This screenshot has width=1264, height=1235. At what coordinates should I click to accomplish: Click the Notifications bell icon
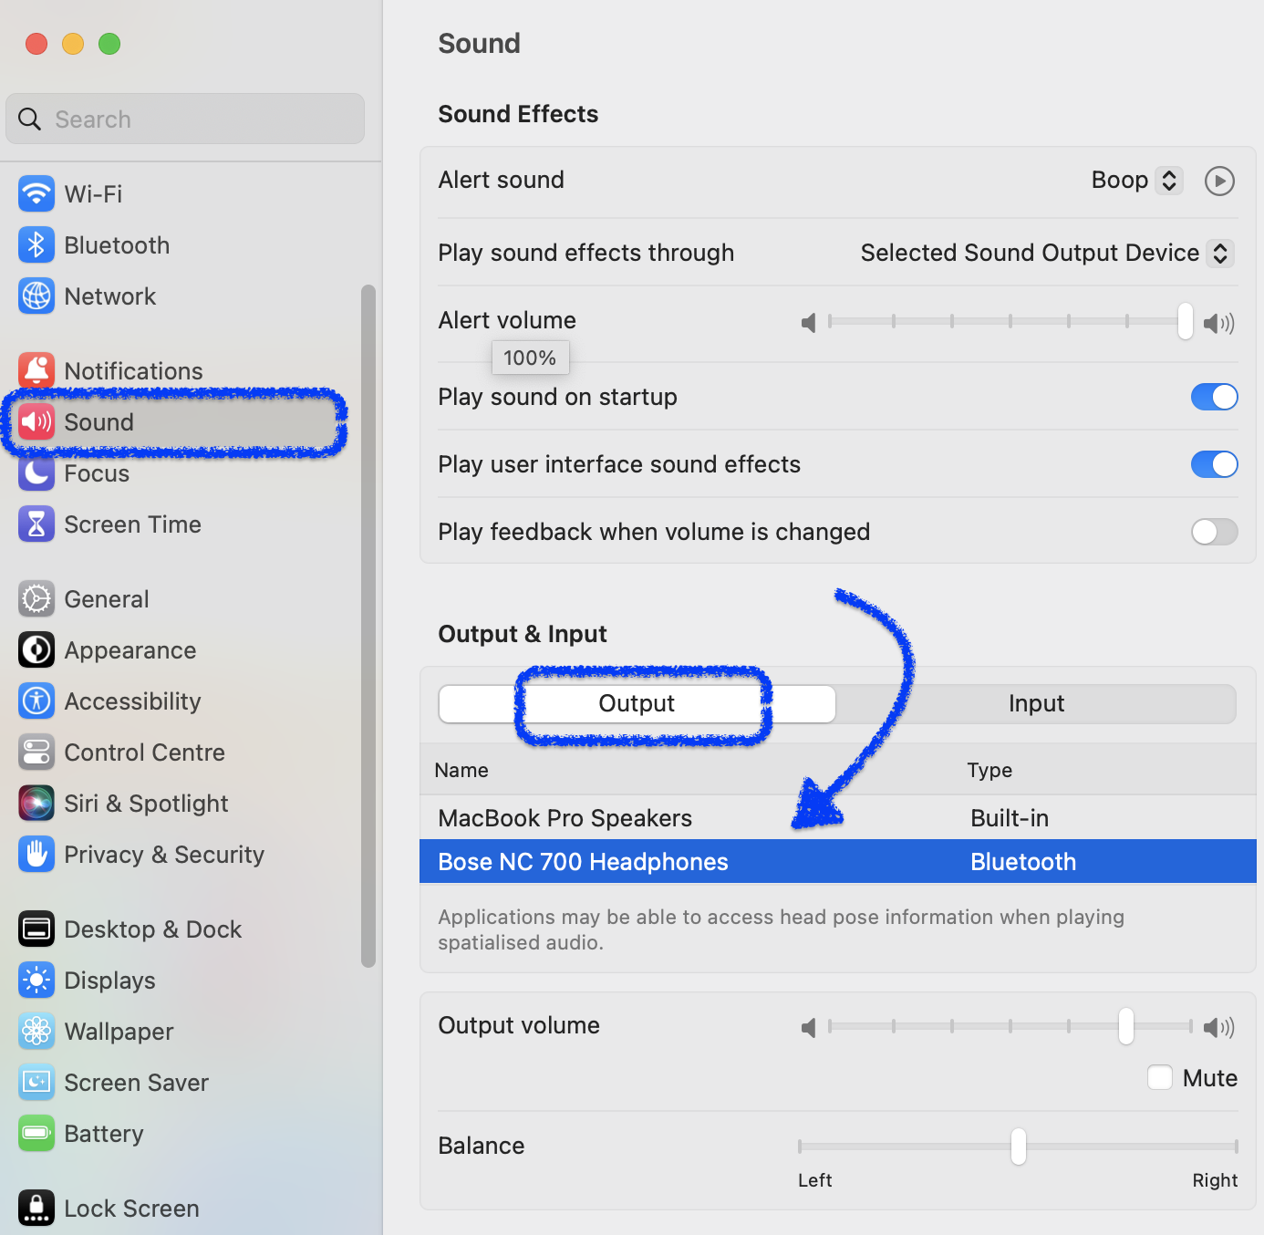[x=36, y=371]
